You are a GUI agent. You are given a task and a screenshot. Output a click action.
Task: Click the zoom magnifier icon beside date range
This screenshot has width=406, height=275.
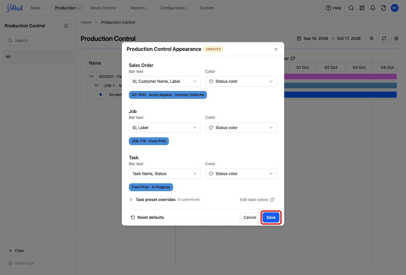click(x=372, y=38)
